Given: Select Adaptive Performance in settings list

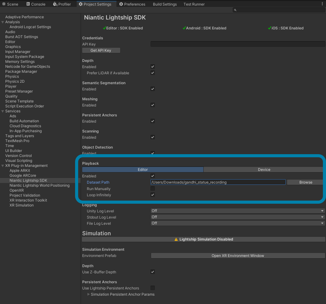Looking at the screenshot, I should click(24, 17).
